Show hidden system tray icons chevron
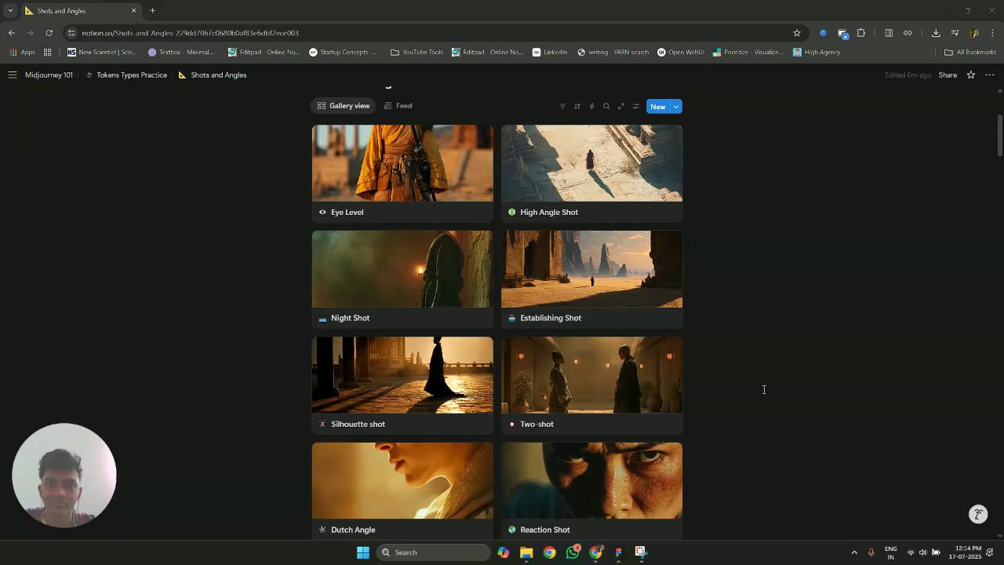 coord(854,552)
